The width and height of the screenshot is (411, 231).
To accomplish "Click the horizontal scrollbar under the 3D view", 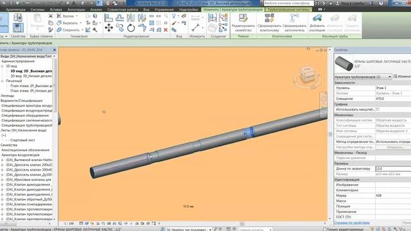I will point(241,224).
